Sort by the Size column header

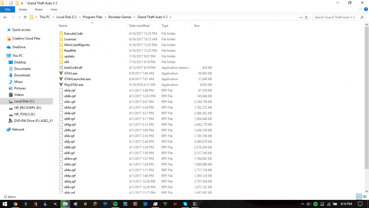pos(197,25)
